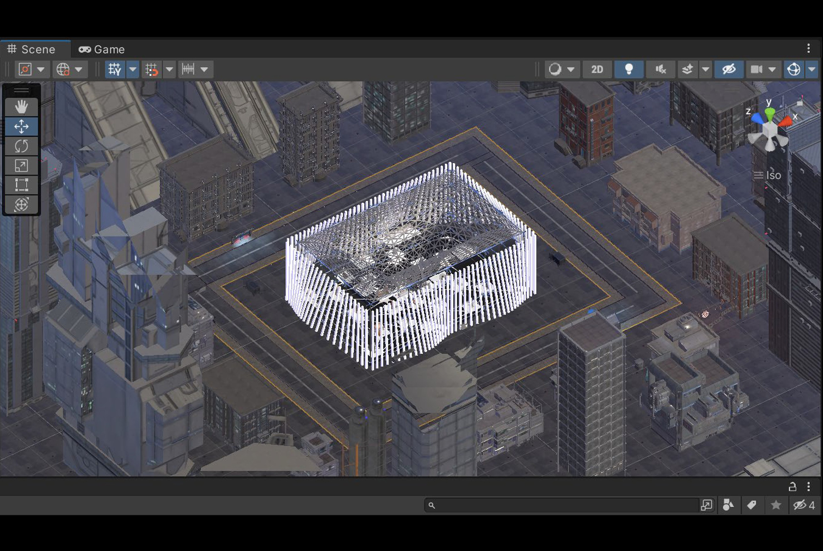Select the Hand view tool
Image resolution: width=823 pixels, height=551 pixels.
pyautogui.click(x=21, y=106)
